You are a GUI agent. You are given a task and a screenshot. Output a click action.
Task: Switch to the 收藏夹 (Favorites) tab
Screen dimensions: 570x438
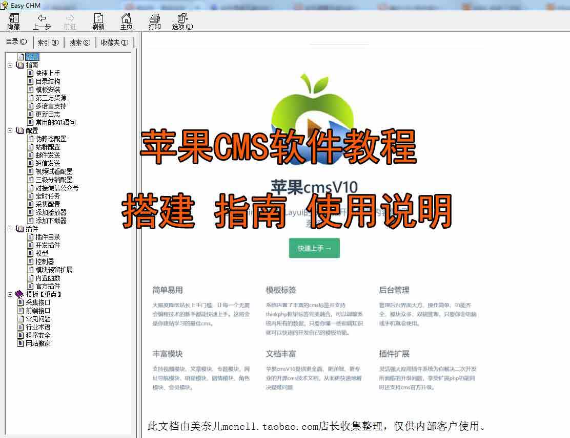tap(114, 42)
